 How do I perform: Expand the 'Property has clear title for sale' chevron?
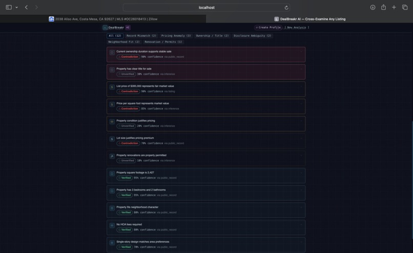pos(301,69)
